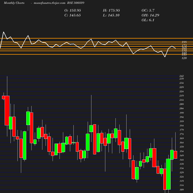This screenshot has width=193, height=193.
Task: Click the 199 price axis label
Action: [181, 113]
